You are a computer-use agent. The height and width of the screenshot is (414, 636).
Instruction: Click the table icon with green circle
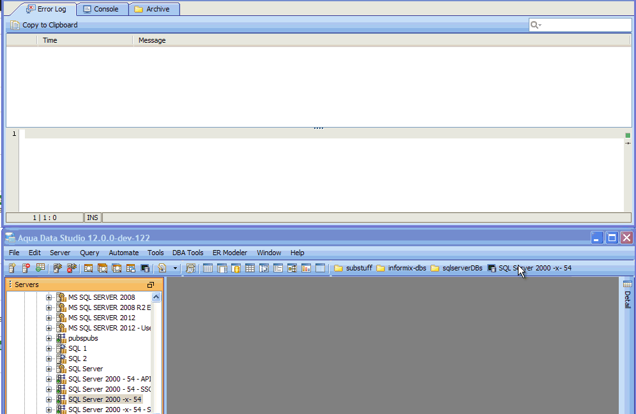pyautogui.click(x=40, y=268)
